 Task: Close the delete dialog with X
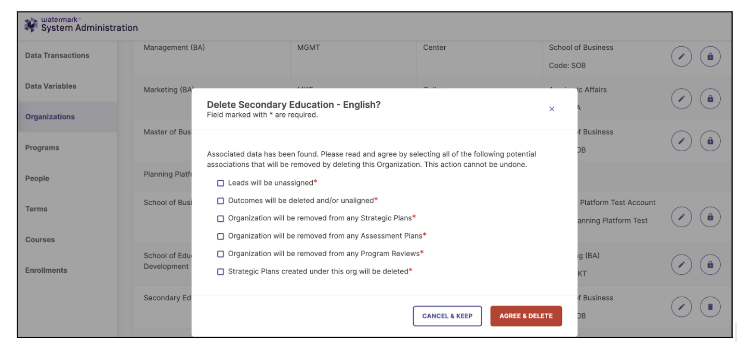tap(552, 109)
